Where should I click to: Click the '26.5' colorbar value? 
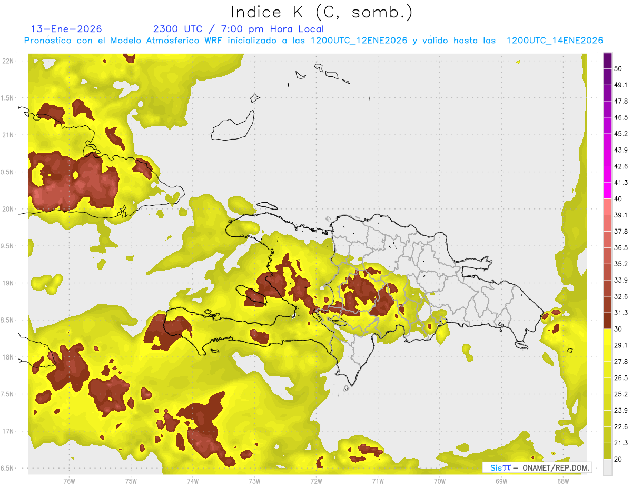[x=621, y=378]
